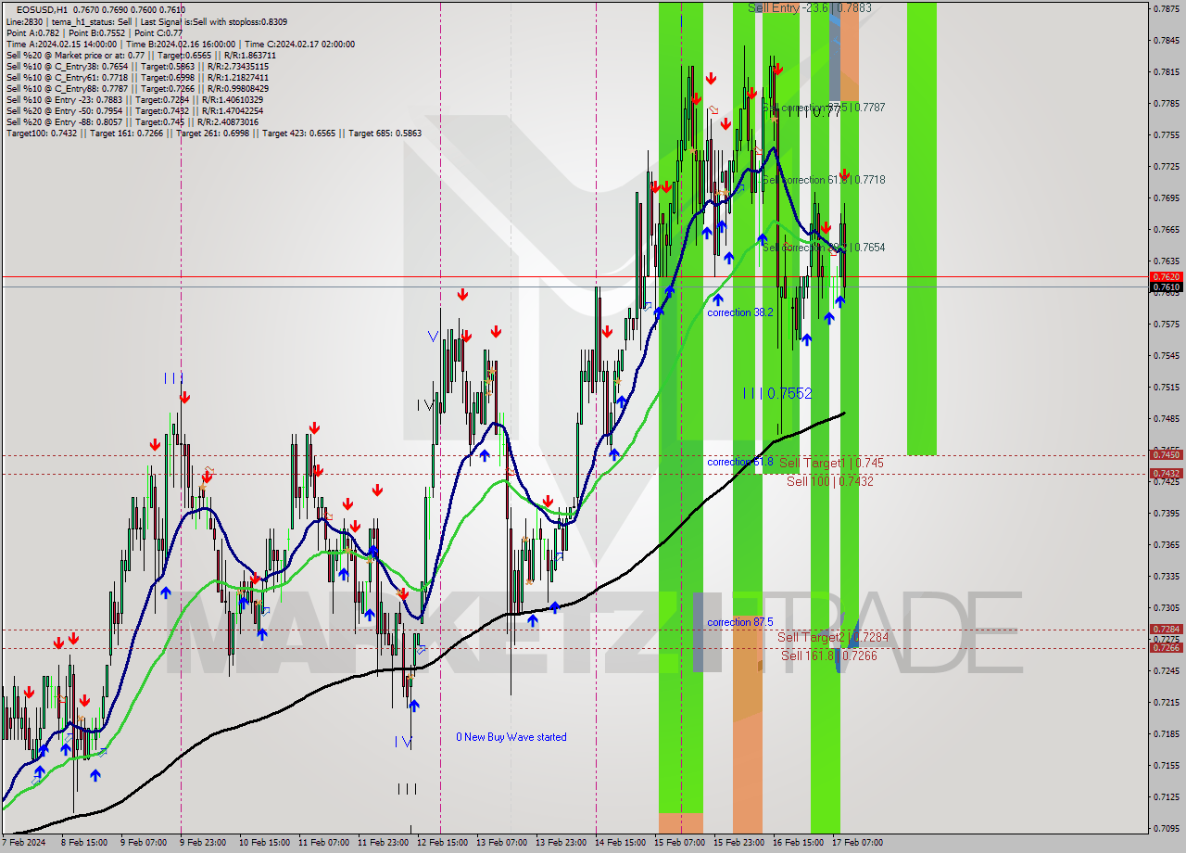Click the black 0.7610 current price tag

1166,287
